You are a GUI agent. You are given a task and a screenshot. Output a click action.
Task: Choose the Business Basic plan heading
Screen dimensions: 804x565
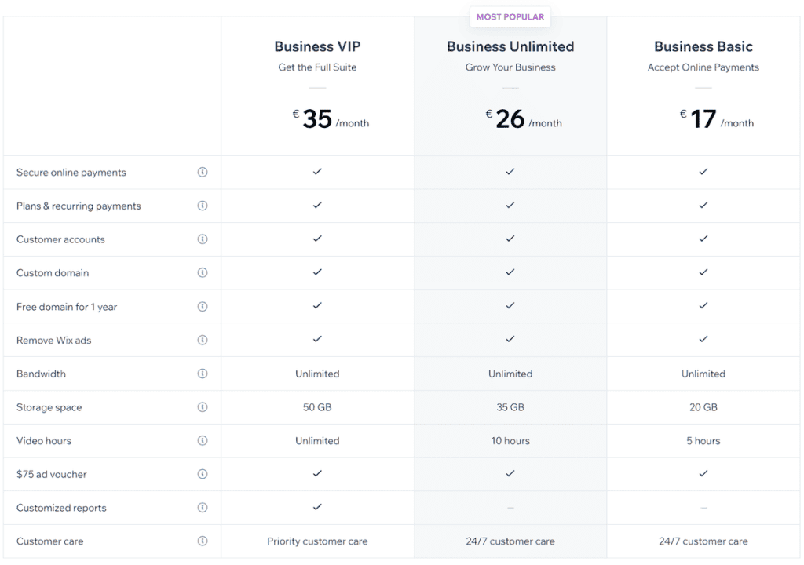pyautogui.click(x=703, y=46)
